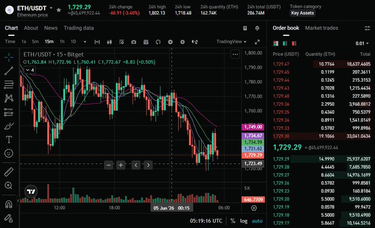Show both buy and sell orders view
This screenshot has height=228, width=375.
coord(276,44)
